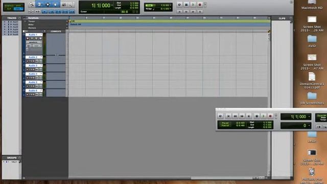Click the Comments column header
327x184 pixels.
56,31
